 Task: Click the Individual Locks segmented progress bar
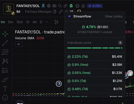[x=95, y=48]
